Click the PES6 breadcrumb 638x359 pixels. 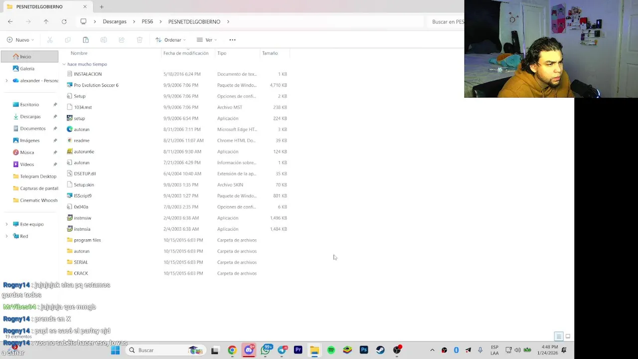point(147,21)
